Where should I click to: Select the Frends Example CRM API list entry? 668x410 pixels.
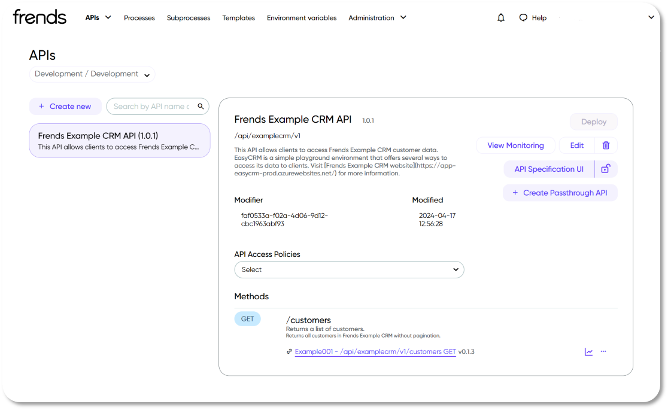[x=120, y=140]
